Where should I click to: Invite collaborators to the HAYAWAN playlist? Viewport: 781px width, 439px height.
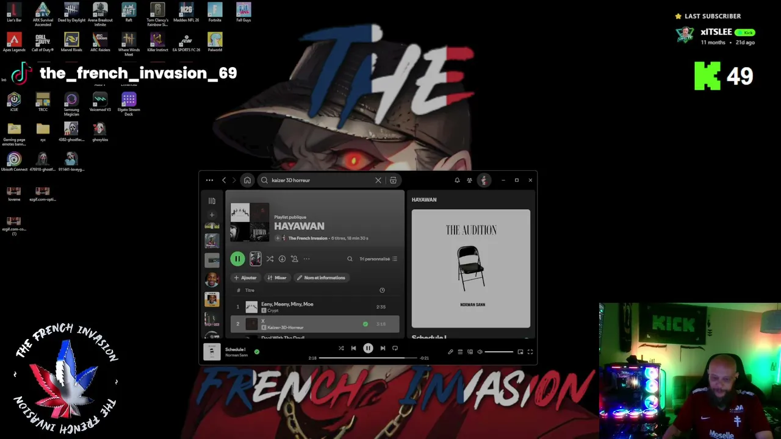pyautogui.click(x=294, y=259)
